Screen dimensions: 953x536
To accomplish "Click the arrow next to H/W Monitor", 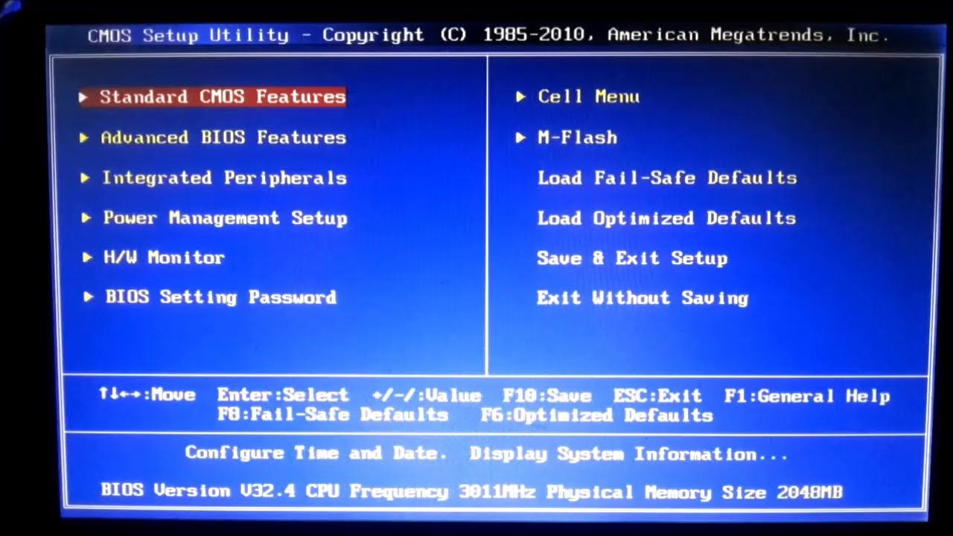I will tap(88, 258).
